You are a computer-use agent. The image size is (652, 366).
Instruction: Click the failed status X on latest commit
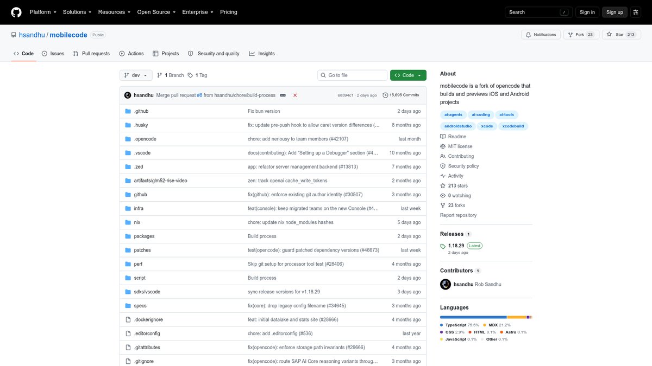(295, 95)
